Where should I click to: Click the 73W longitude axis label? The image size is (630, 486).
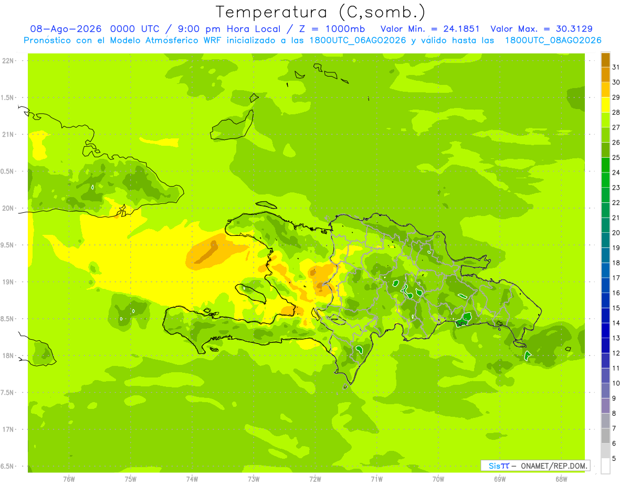(x=254, y=479)
